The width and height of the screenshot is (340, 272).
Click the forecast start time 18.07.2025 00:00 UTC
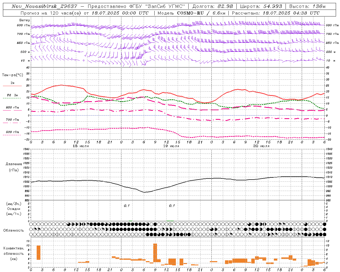[x=120, y=13]
